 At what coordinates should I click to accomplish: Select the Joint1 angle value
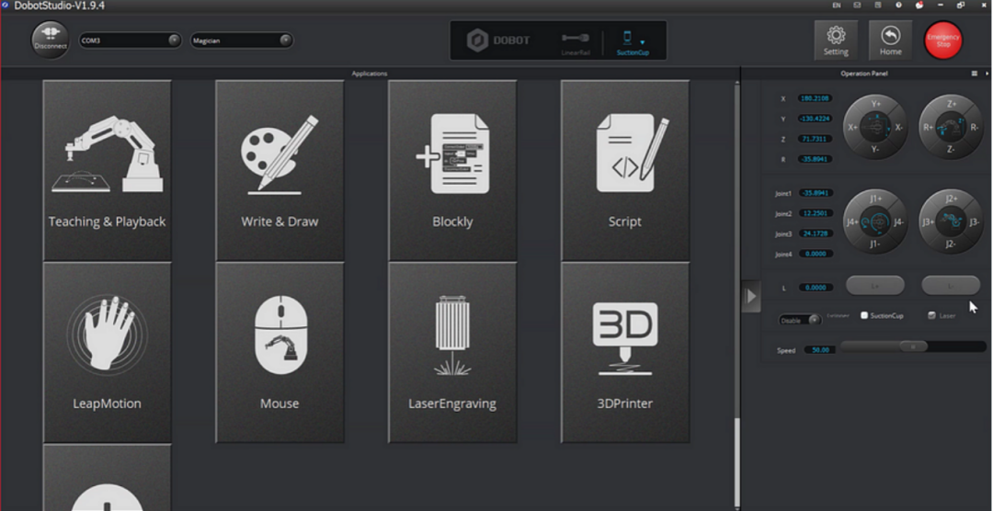816,193
